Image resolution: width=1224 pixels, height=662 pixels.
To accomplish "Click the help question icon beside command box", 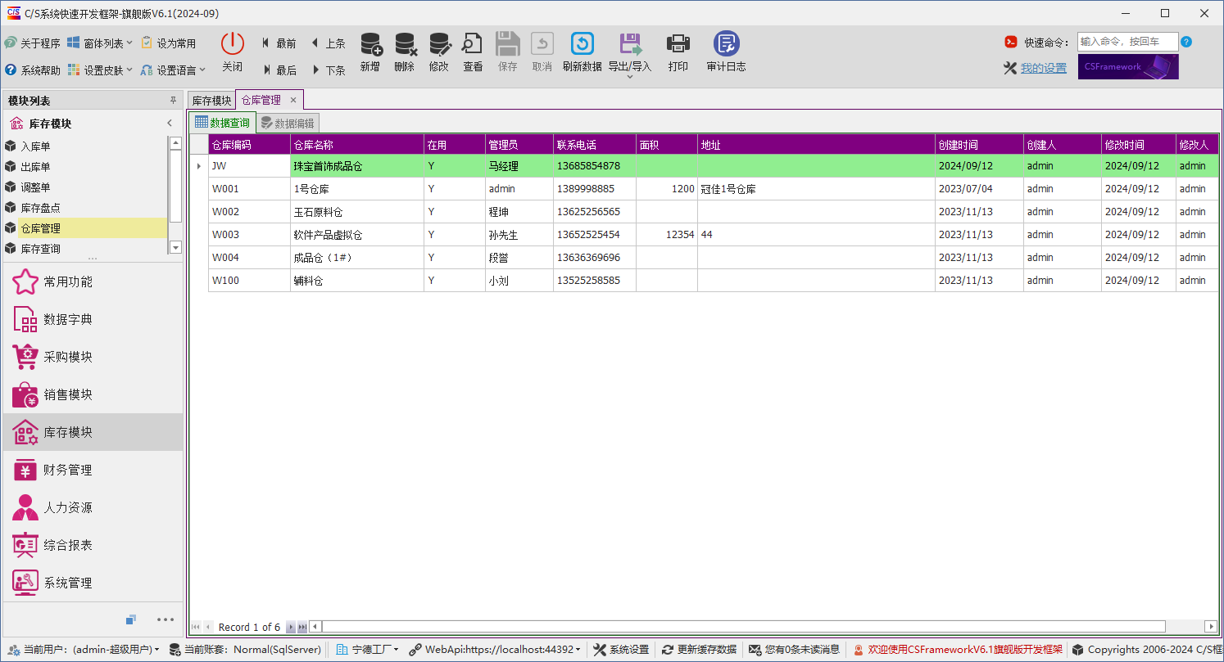I will coord(1186,42).
